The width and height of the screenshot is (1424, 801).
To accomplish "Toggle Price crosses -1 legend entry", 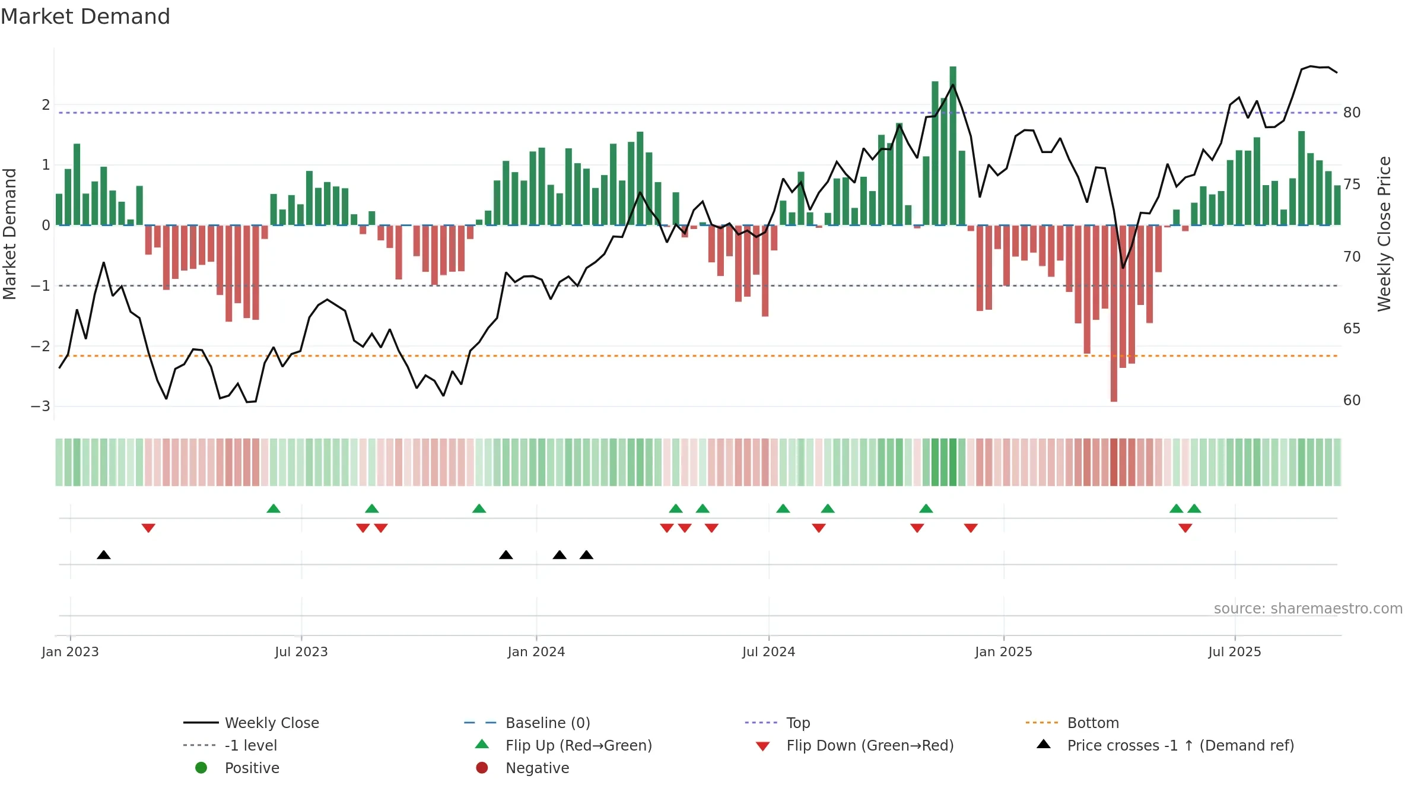I will [1165, 745].
